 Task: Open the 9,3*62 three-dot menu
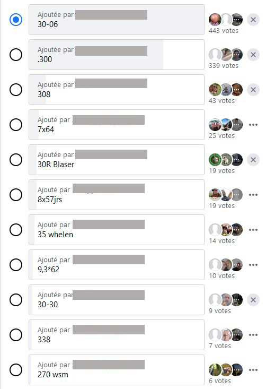(x=253, y=265)
